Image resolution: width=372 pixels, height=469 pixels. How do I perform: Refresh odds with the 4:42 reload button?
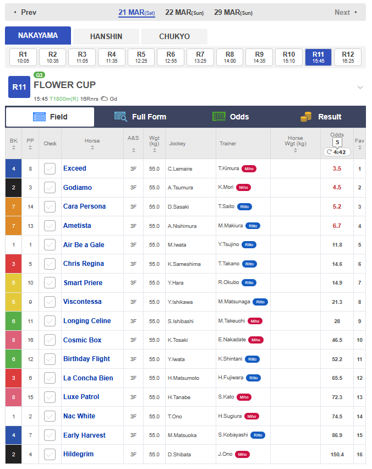337,152
